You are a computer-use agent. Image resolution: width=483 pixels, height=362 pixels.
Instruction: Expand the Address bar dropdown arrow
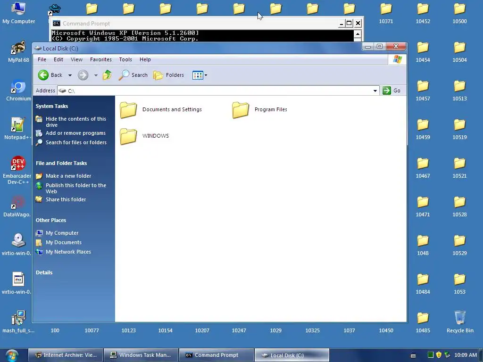pos(375,90)
